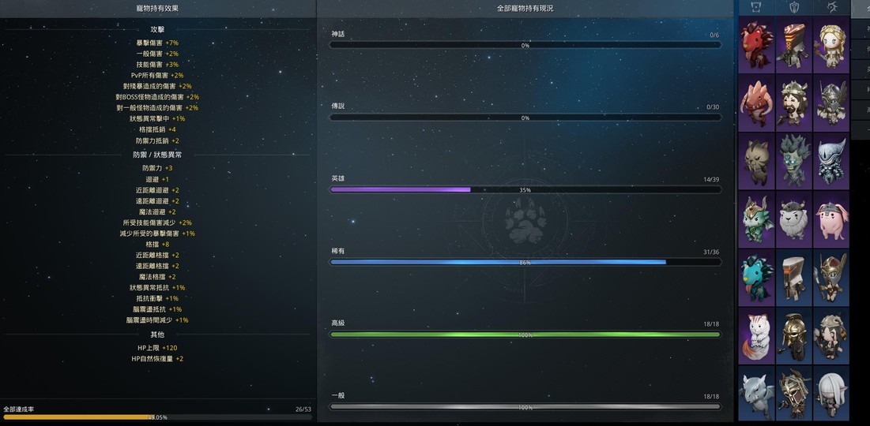Switch to the shield emblem filter tab
The height and width of the screenshot is (426, 870).
click(x=794, y=7)
